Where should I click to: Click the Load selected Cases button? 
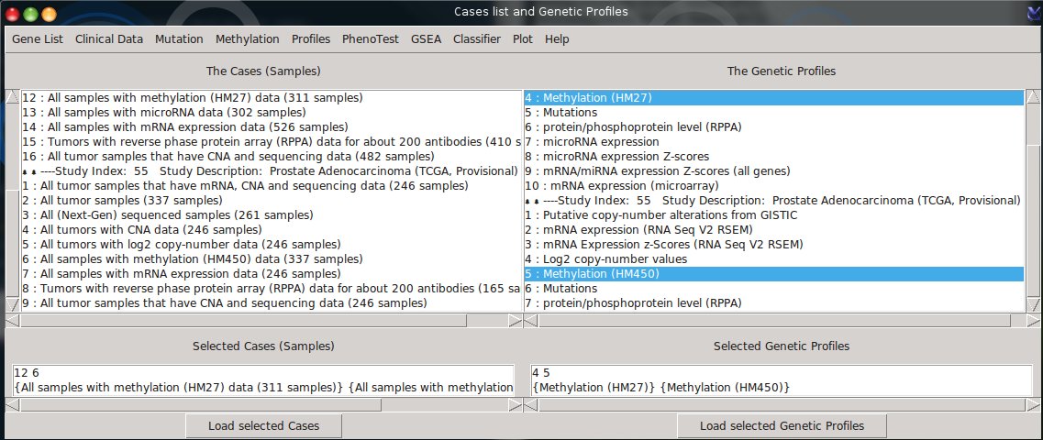[x=264, y=426]
